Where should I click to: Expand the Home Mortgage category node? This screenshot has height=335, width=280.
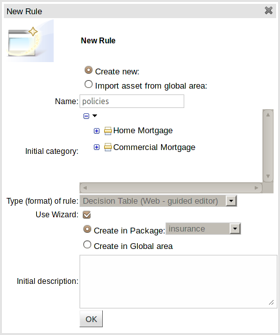coord(96,131)
